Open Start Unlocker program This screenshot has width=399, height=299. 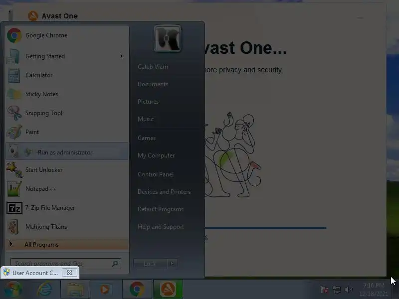click(67, 170)
